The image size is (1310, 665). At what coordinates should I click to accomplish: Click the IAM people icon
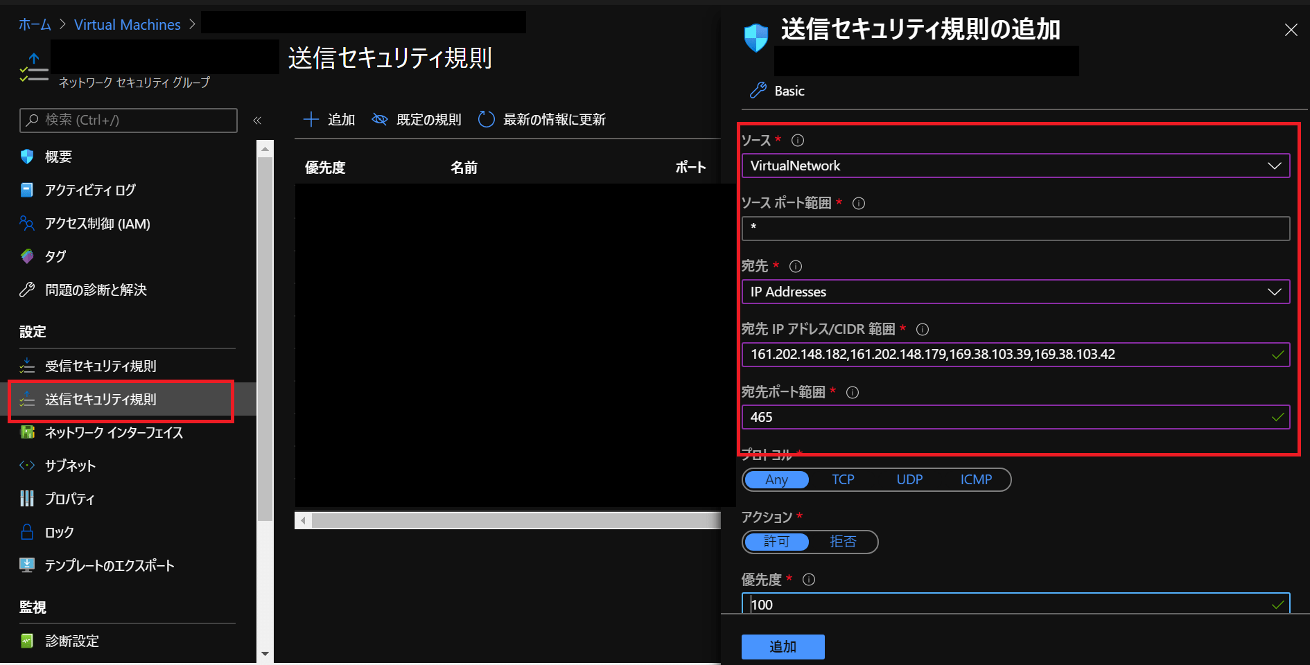[x=27, y=223]
